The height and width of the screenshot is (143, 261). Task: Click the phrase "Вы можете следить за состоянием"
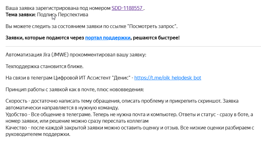click(43, 26)
